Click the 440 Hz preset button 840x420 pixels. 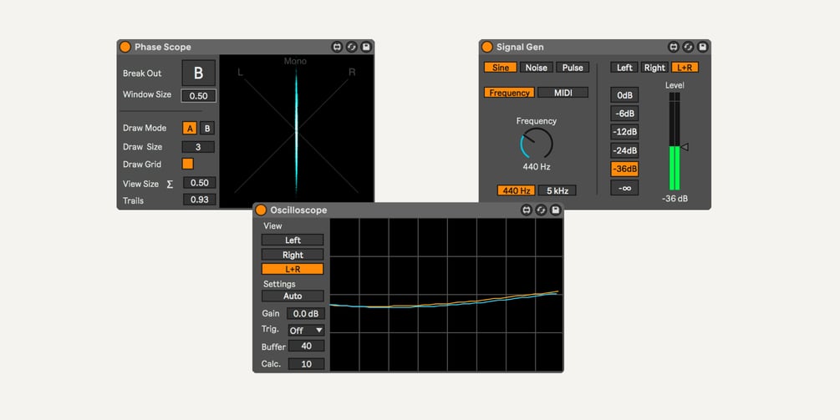click(516, 190)
